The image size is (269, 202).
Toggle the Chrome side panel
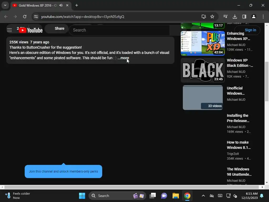[x=244, y=17]
